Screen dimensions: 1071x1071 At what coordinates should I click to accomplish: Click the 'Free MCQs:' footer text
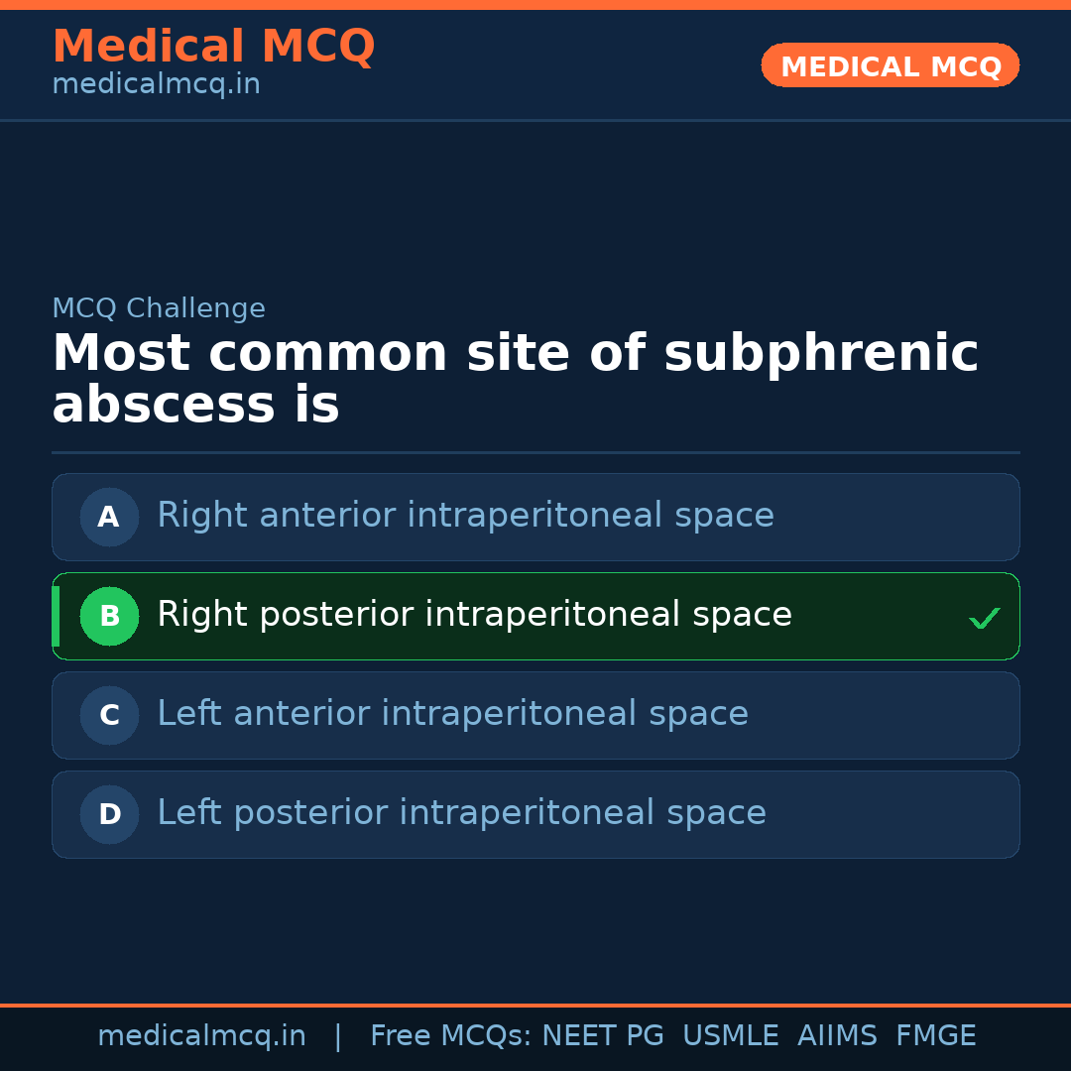[x=451, y=1036]
